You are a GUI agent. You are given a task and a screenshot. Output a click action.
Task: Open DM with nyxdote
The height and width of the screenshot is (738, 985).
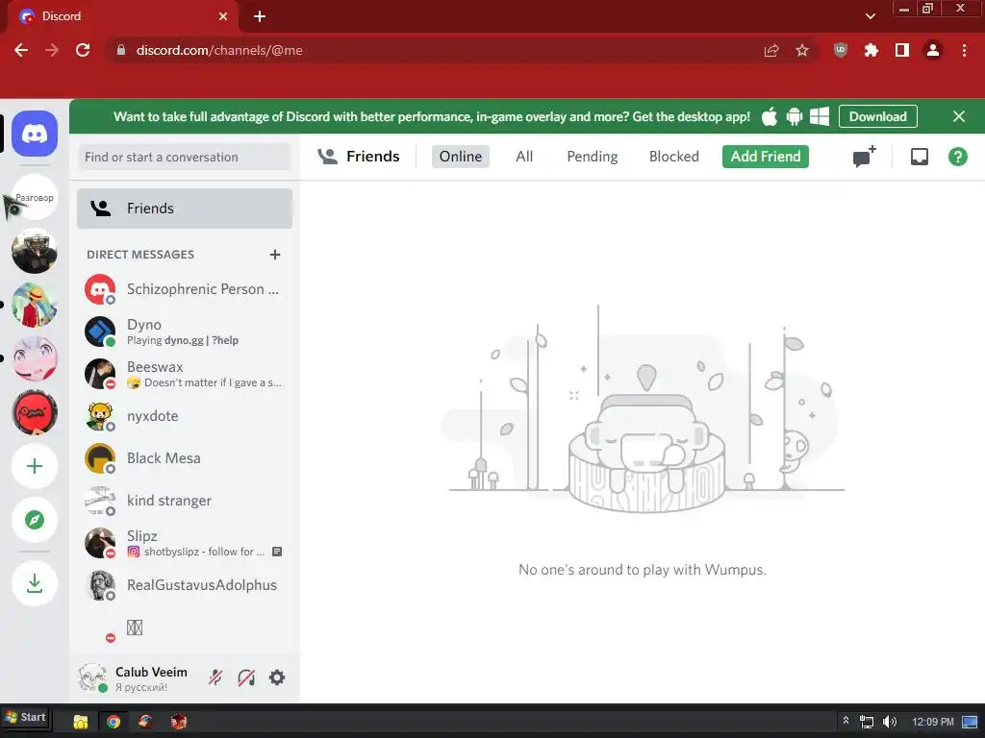tap(185, 416)
